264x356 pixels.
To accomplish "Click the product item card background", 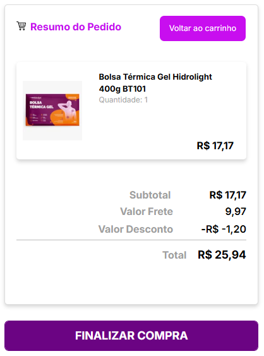I will pyautogui.click(x=131, y=111).
